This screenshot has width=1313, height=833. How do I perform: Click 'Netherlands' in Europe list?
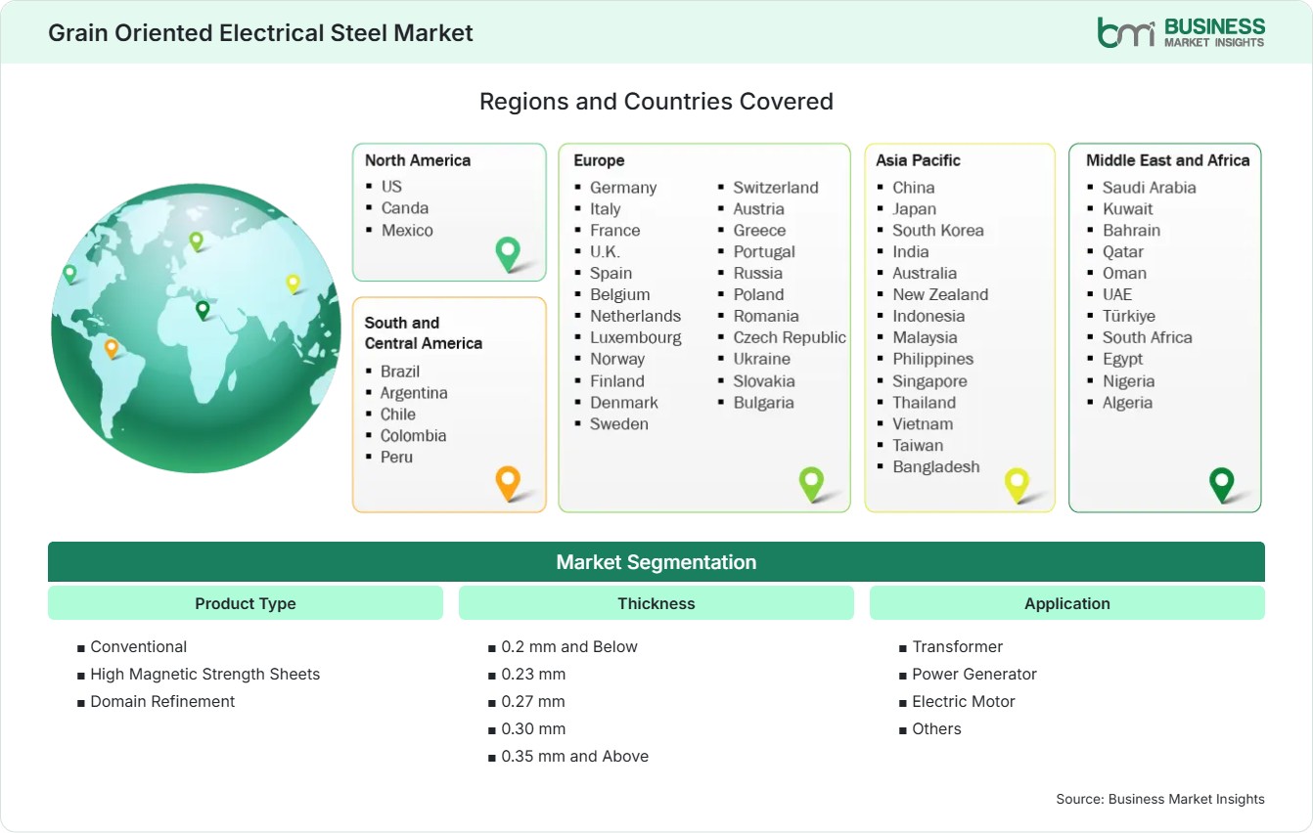pos(635,316)
